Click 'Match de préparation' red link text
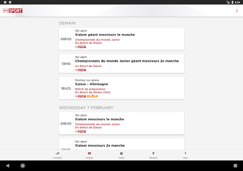This screenshot has width=243, height=171. coord(90,89)
